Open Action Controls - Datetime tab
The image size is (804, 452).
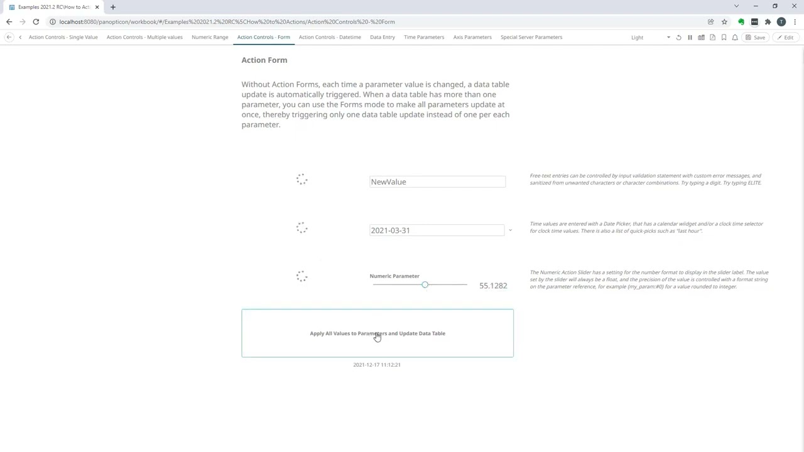coord(330,37)
